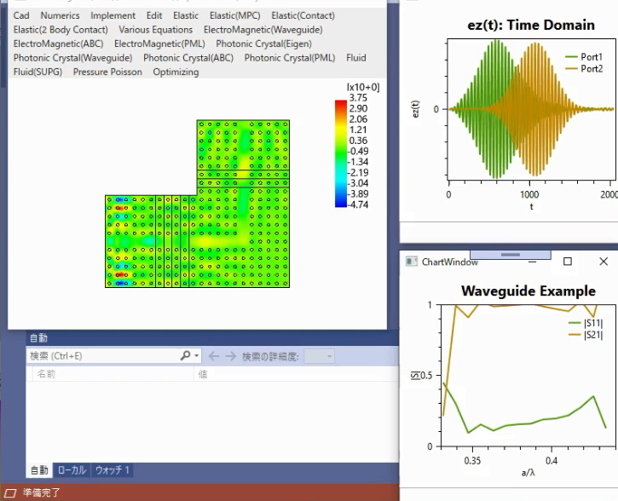Close the ChartWindow
This screenshot has height=501, width=618.
click(x=604, y=261)
